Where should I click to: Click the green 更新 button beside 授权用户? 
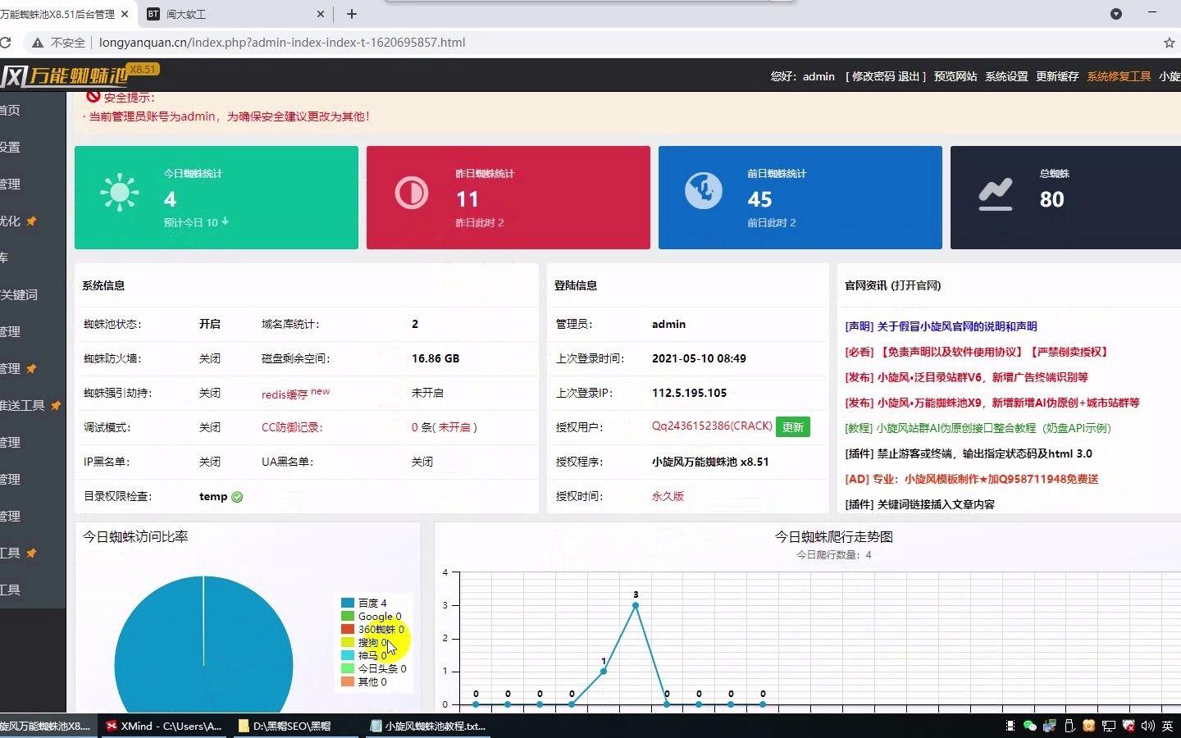(793, 427)
